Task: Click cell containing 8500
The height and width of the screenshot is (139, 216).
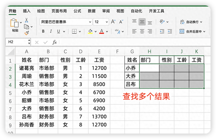Action: 99,84
